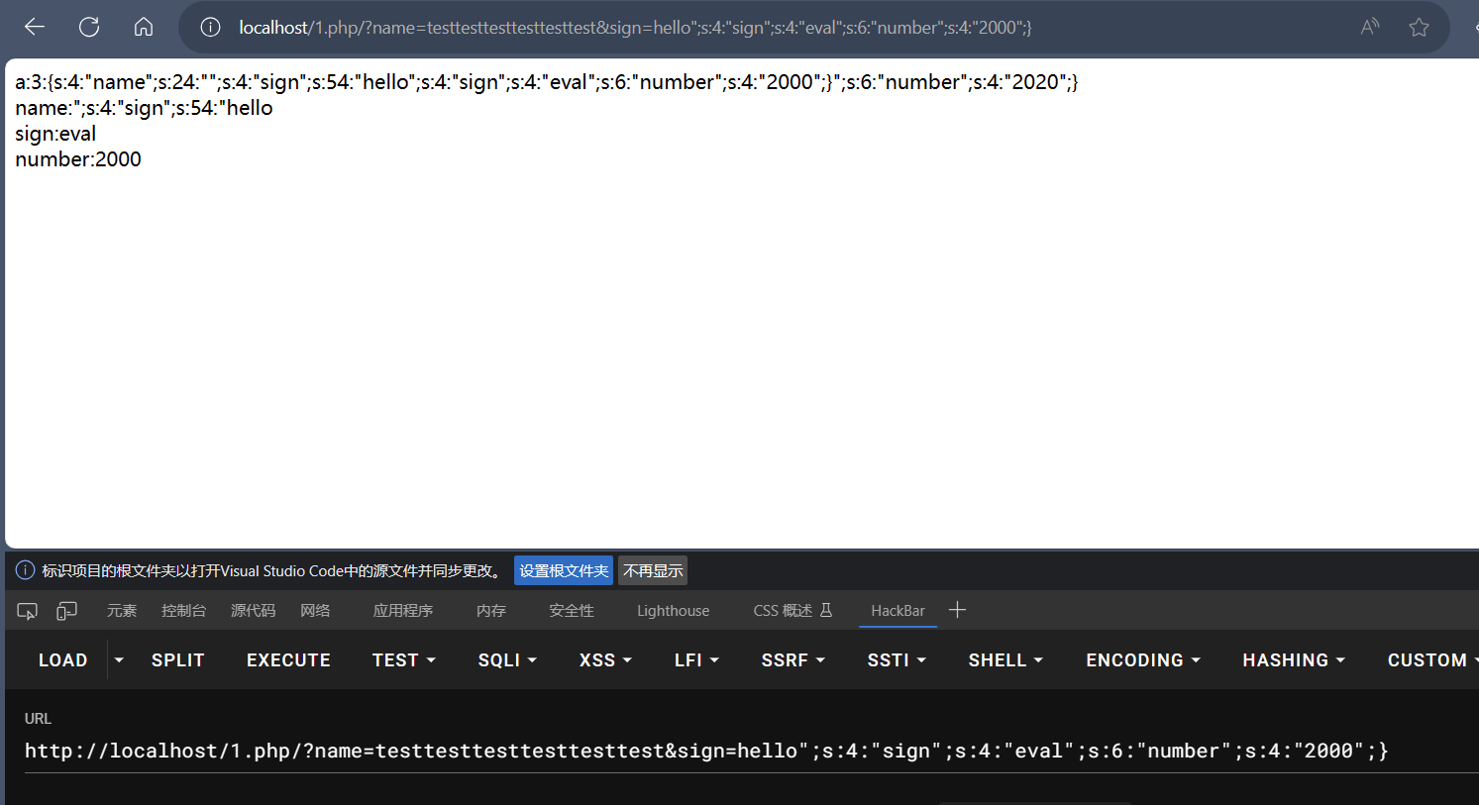Expand the ENCODING dropdown
The width and height of the screenshot is (1479, 805).
coord(1143,660)
